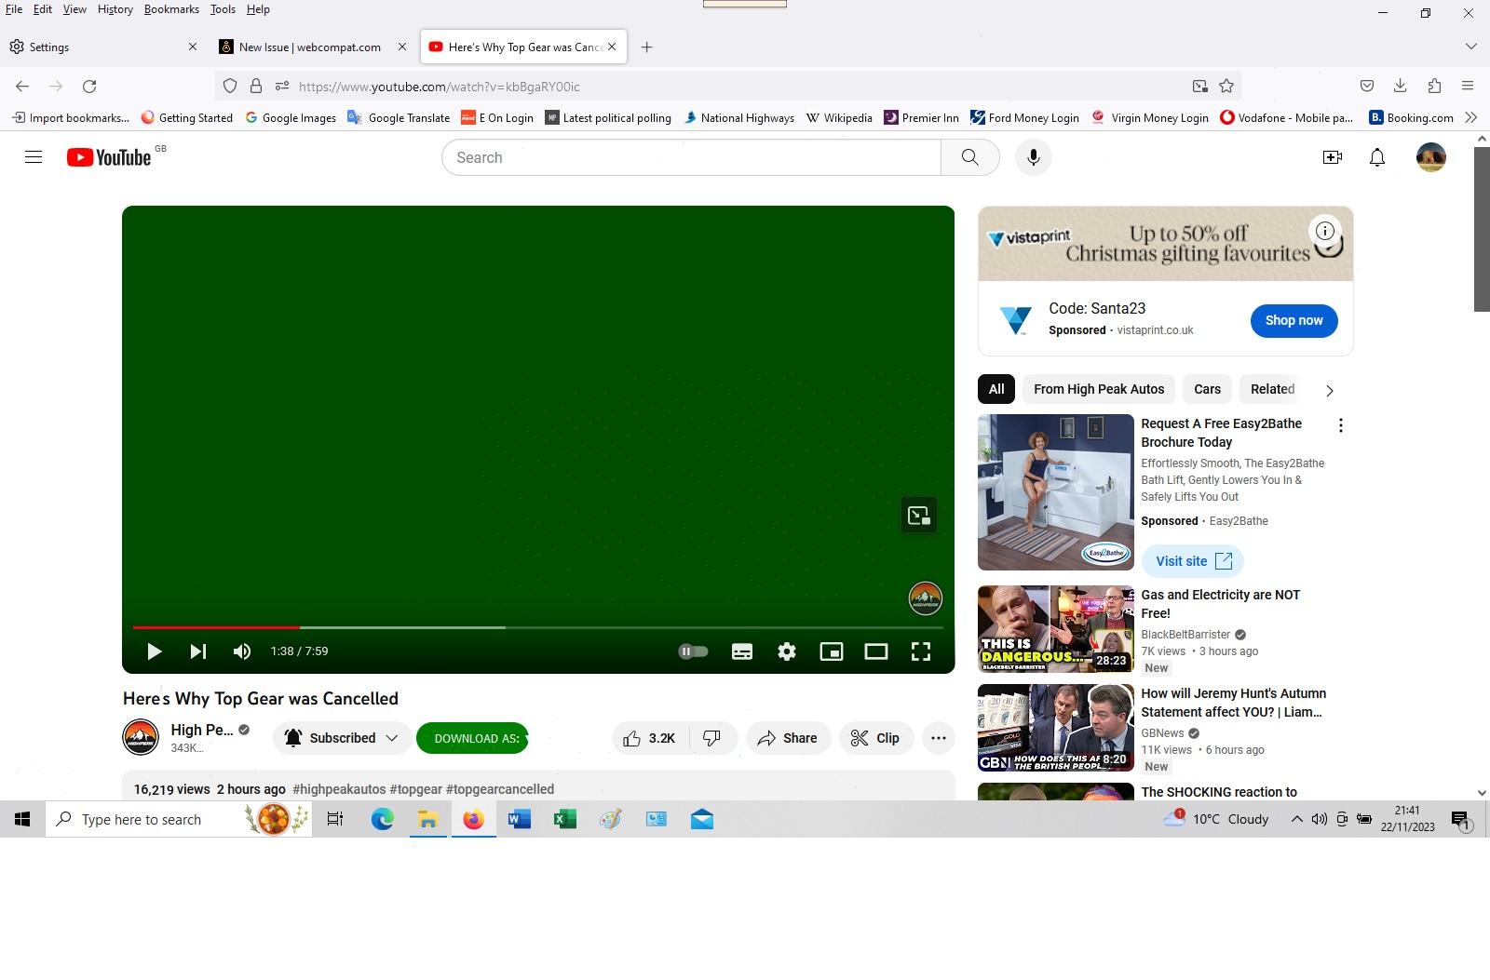Open the YouTube hamburger menu
Screen dimensions: 1490x980
[x=33, y=156]
